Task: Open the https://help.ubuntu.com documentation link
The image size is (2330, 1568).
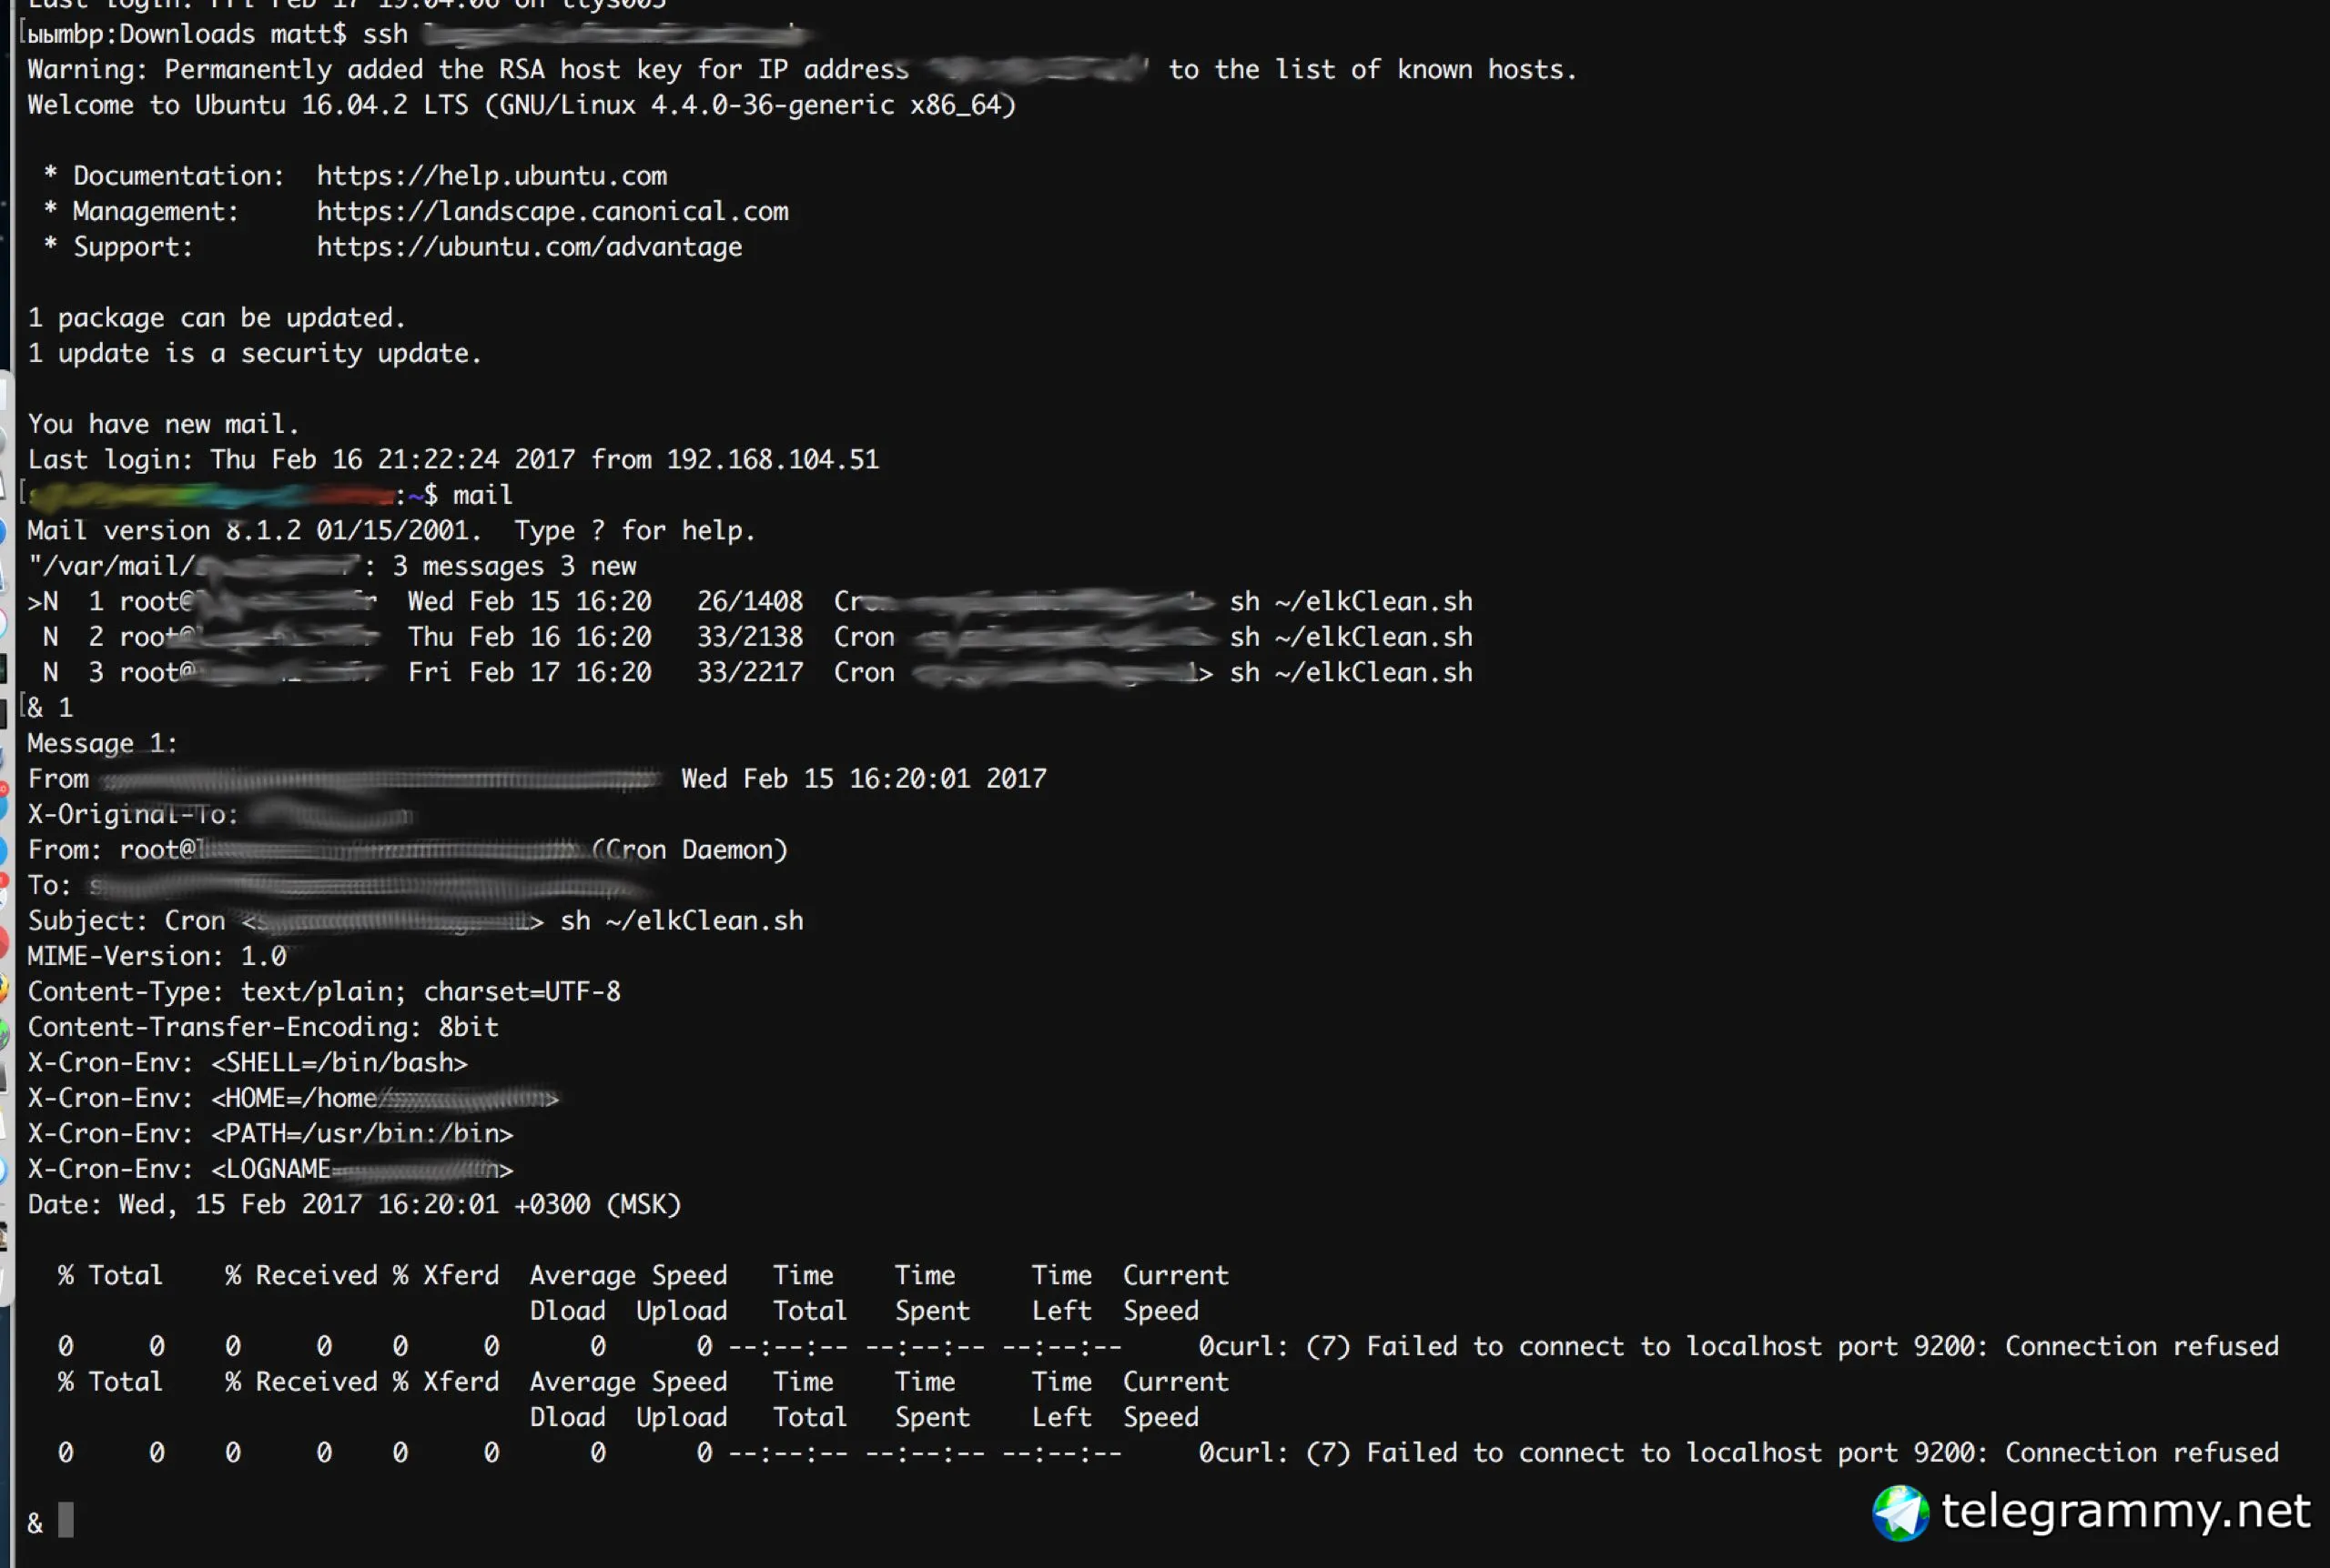Action: [491, 176]
